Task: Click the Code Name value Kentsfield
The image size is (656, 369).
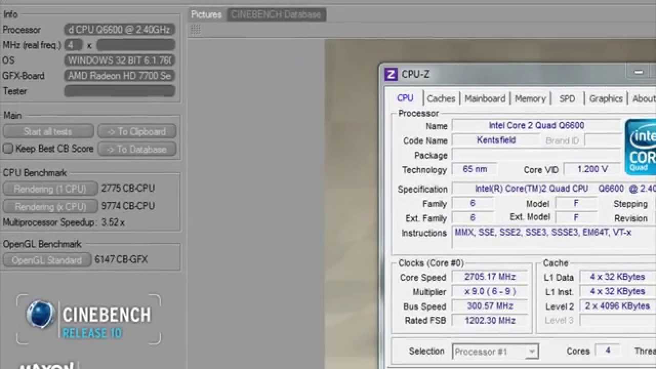Action: click(496, 140)
